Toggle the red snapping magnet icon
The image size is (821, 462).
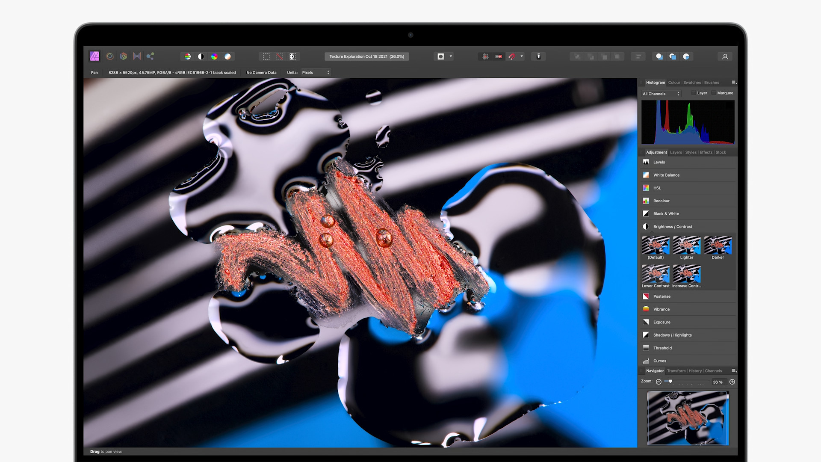point(512,56)
